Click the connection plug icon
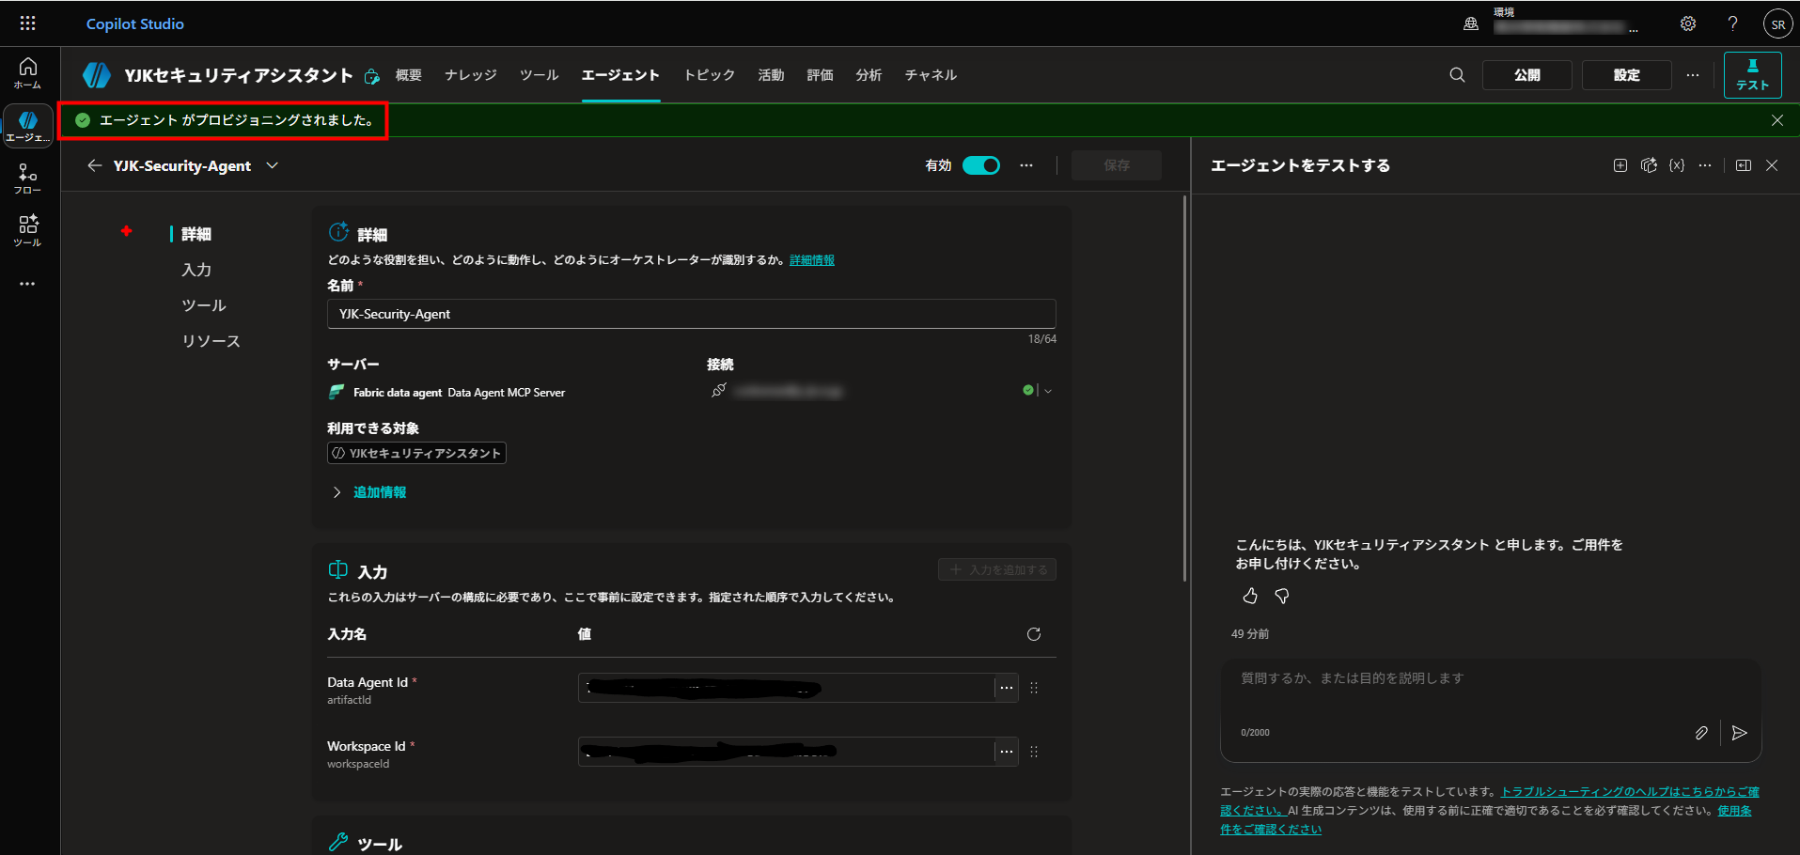1800x855 pixels. [x=719, y=390]
